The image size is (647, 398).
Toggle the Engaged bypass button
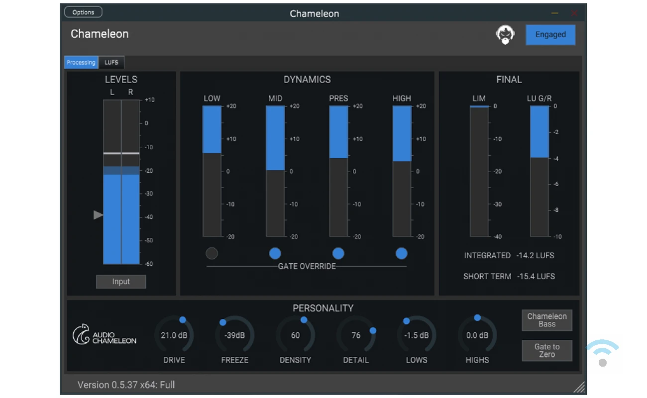pyautogui.click(x=550, y=35)
